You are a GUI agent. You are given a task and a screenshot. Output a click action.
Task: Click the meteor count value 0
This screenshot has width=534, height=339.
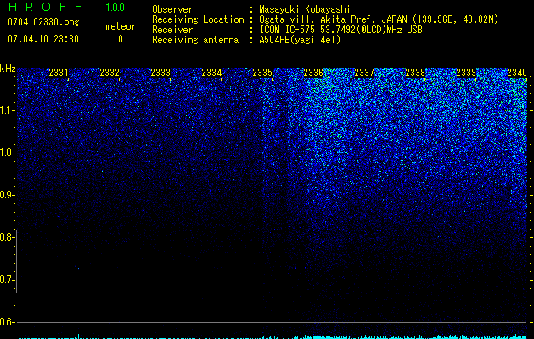pos(121,39)
